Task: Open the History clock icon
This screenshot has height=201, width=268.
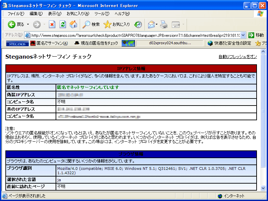Action: pyautogui.click(x=138, y=24)
